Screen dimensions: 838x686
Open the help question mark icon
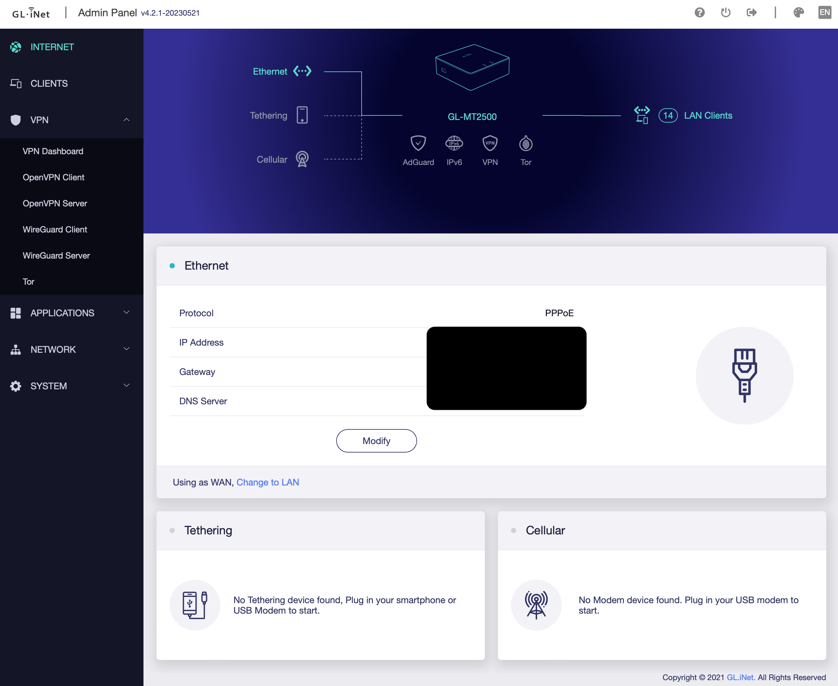coord(700,13)
